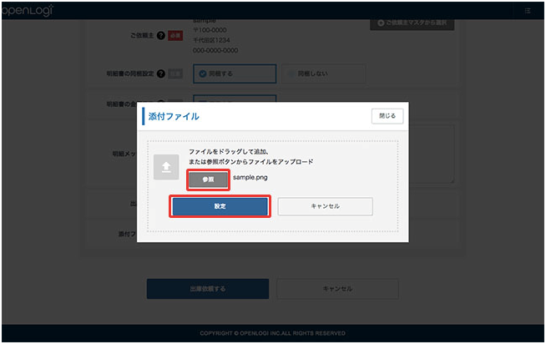The width and height of the screenshot is (546, 344).
Task: Click help icon next to ご依頼主
Action: pos(161,36)
